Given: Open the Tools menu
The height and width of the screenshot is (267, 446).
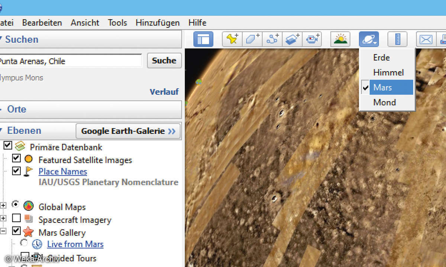Looking at the screenshot, I should click(x=117, y=23).
